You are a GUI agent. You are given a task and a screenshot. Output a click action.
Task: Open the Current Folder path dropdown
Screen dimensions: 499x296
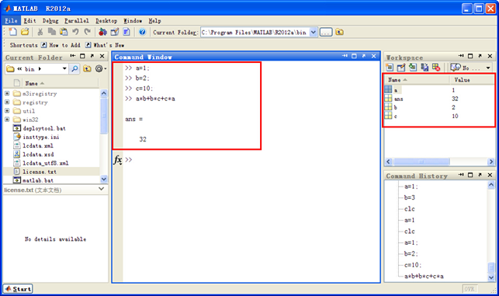click(x=314, y=32)
